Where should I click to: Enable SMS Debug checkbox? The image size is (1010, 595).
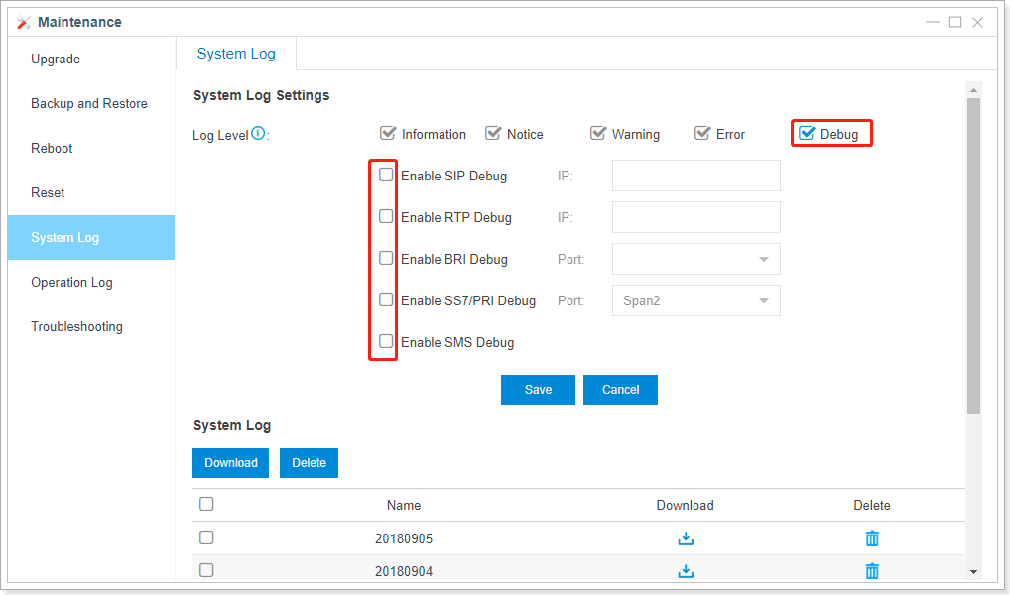tap(386, 341)
